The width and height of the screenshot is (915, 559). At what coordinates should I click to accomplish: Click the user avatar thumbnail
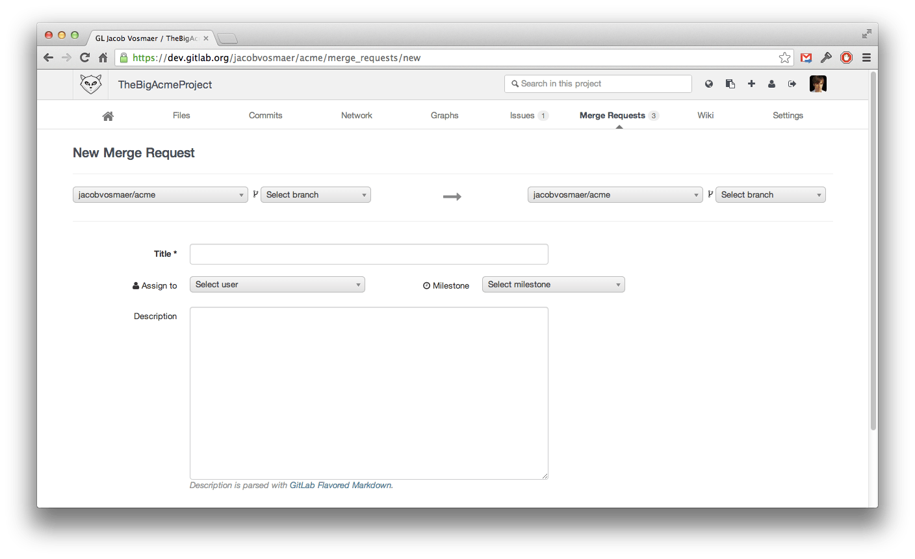pos(818,83)
